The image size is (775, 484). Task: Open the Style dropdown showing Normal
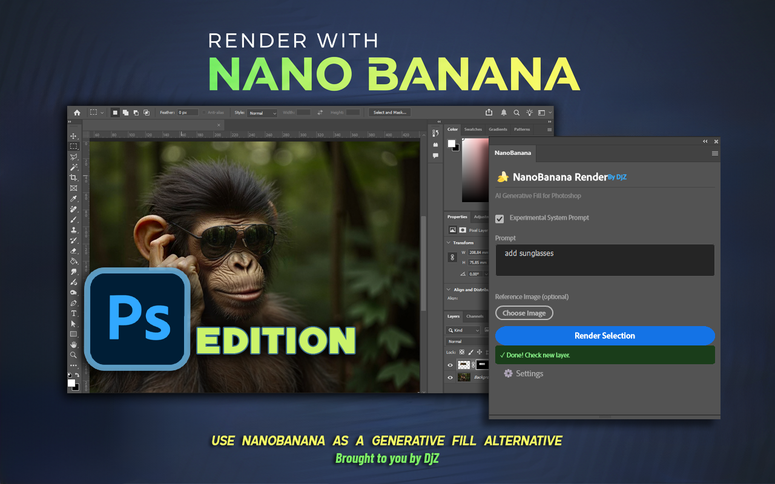click(262, 112)
